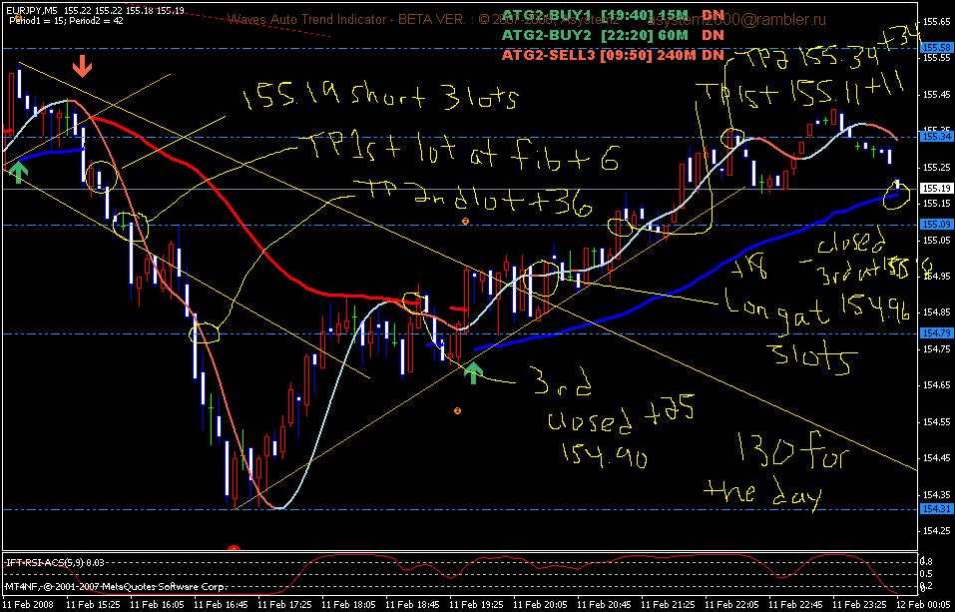Click the short red dash near 19:25 candles

tap(458, 309)
